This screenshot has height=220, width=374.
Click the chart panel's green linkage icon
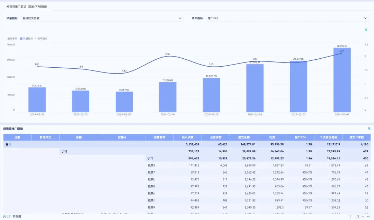(x=366, y=30)
